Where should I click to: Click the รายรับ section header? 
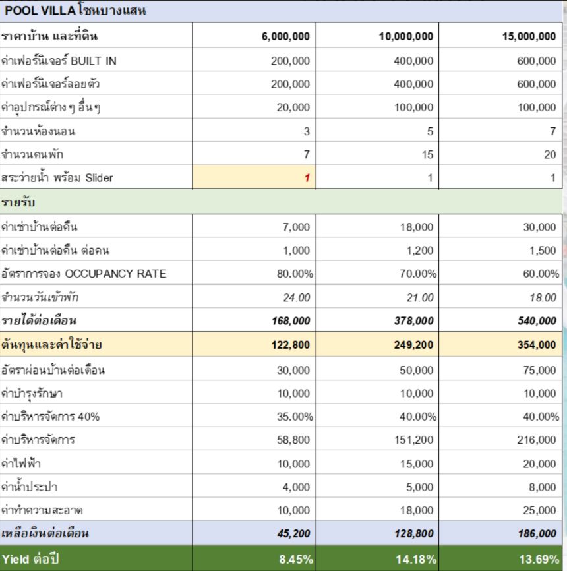20,202
